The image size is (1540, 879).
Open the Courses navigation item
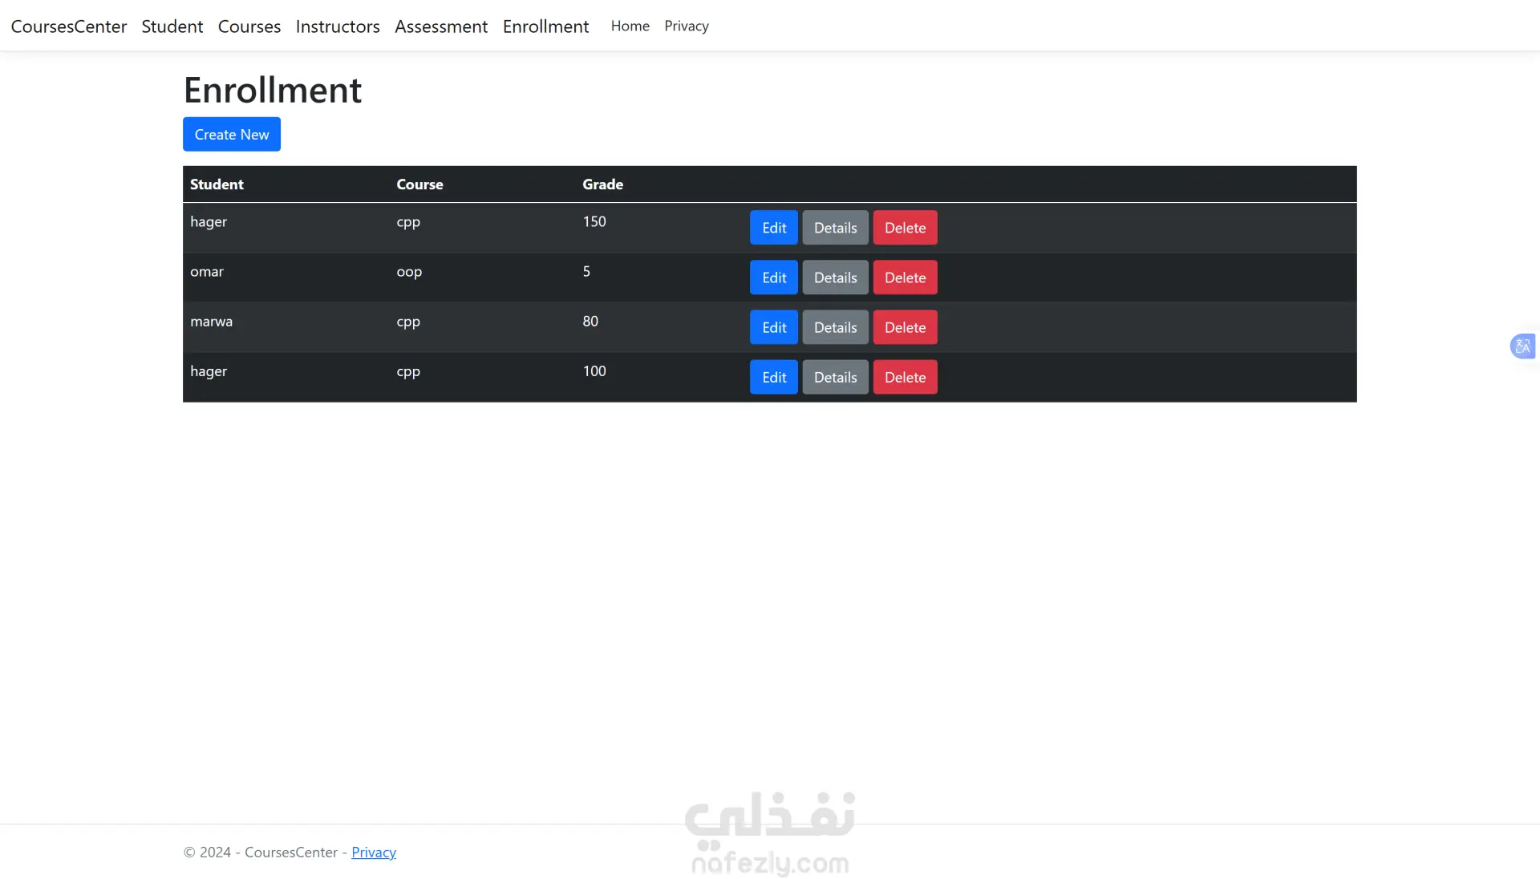(249, 26)
